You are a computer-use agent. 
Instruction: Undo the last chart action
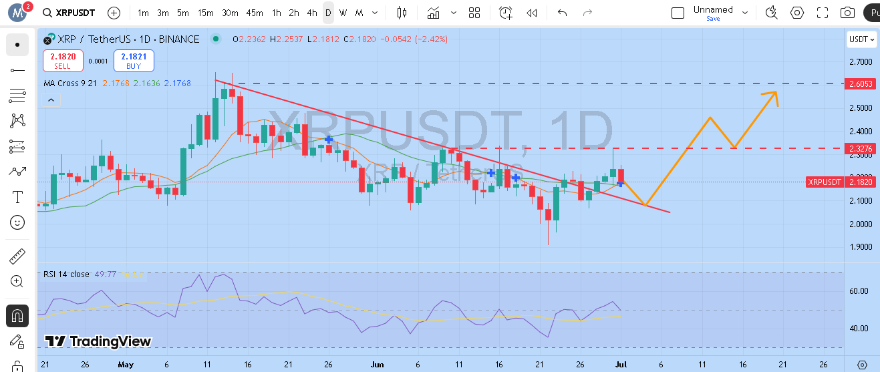tap(562, 13)
